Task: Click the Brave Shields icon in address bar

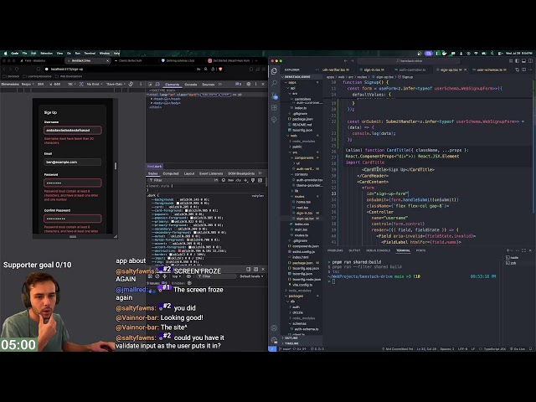Action: tap(220, 69)
